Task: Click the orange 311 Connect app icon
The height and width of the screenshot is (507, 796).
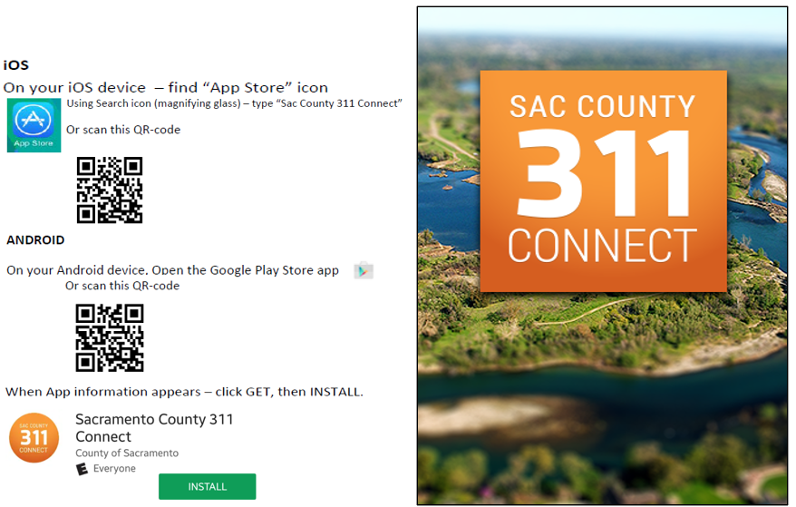Action: [34, 437]
